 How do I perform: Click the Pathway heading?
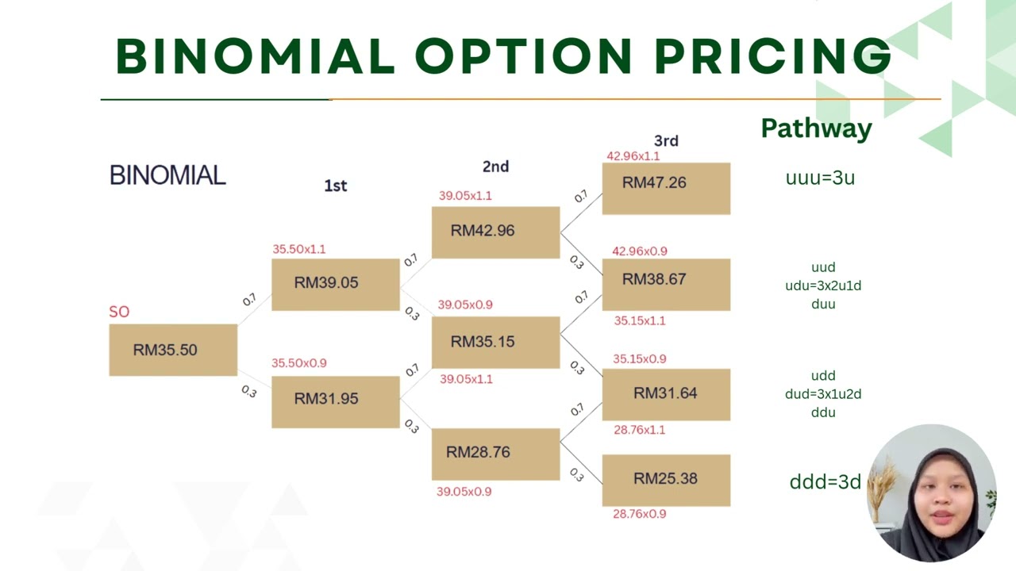click(x=816, y=128)
